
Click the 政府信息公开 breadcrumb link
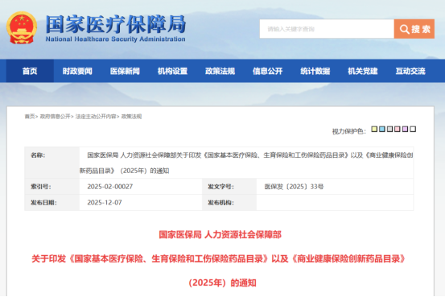point(55,117)
